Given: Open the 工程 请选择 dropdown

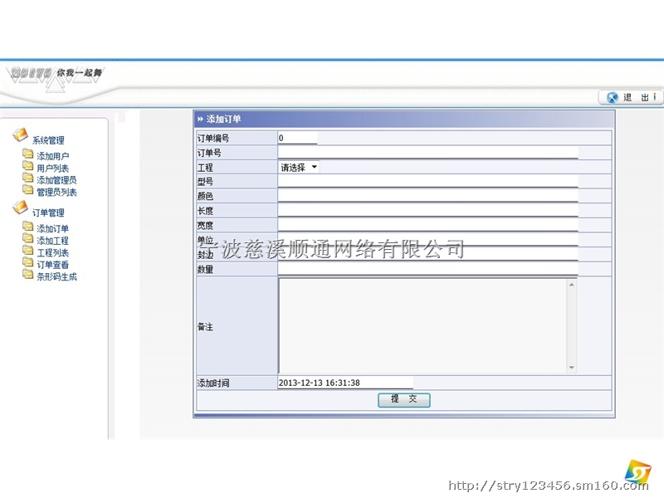Looking at the screenshot, I should tap(299, 168).
